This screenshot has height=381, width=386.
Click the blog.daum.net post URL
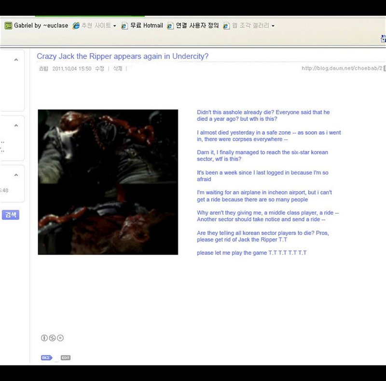click(342, 68)
